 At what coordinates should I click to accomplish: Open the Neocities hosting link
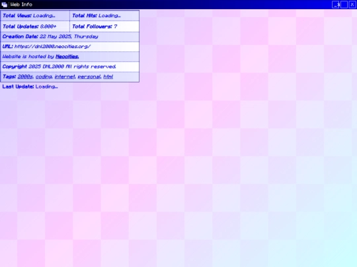[x=67, y=57]
